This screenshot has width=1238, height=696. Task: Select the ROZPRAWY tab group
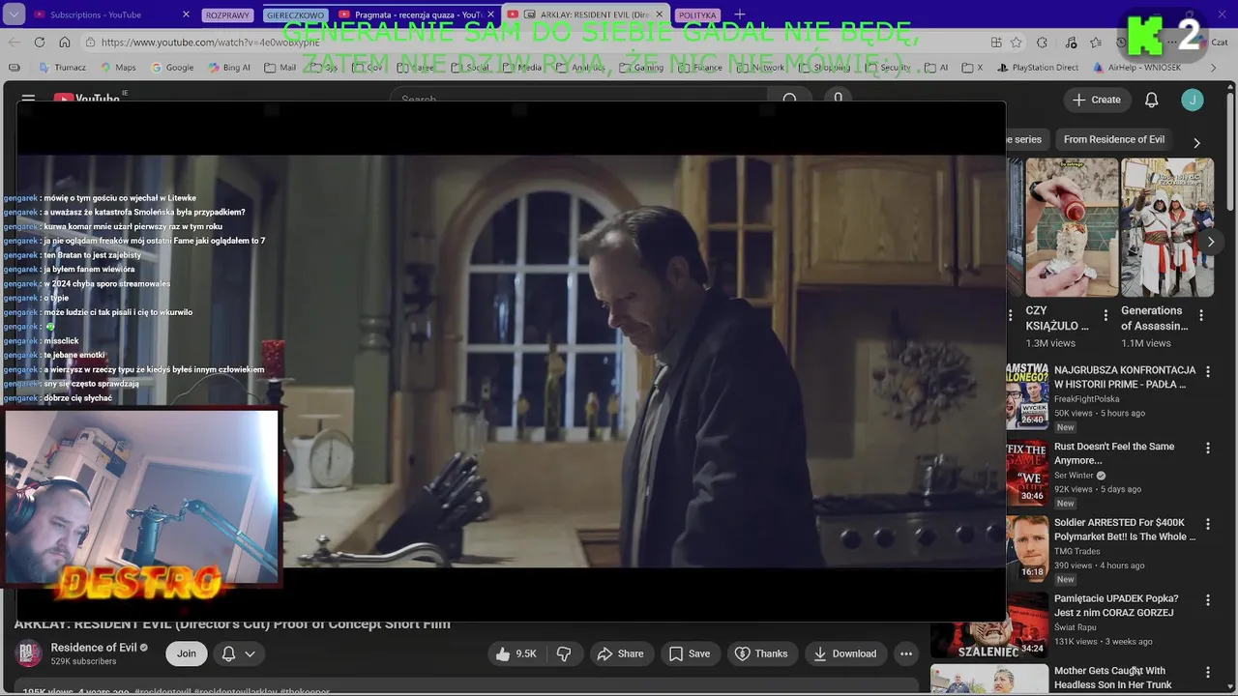(x=228, y=15)
